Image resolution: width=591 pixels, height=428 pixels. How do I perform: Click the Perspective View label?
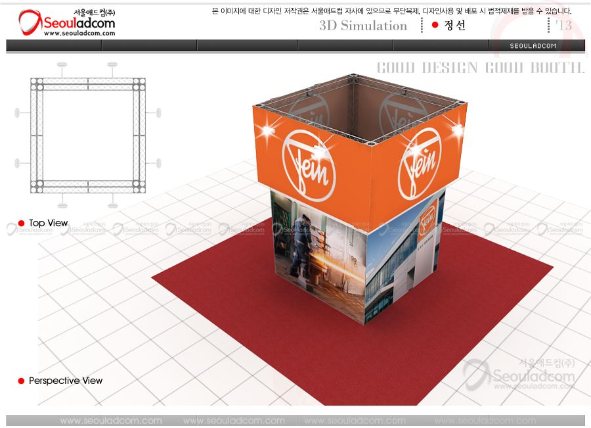coord(66,381)
